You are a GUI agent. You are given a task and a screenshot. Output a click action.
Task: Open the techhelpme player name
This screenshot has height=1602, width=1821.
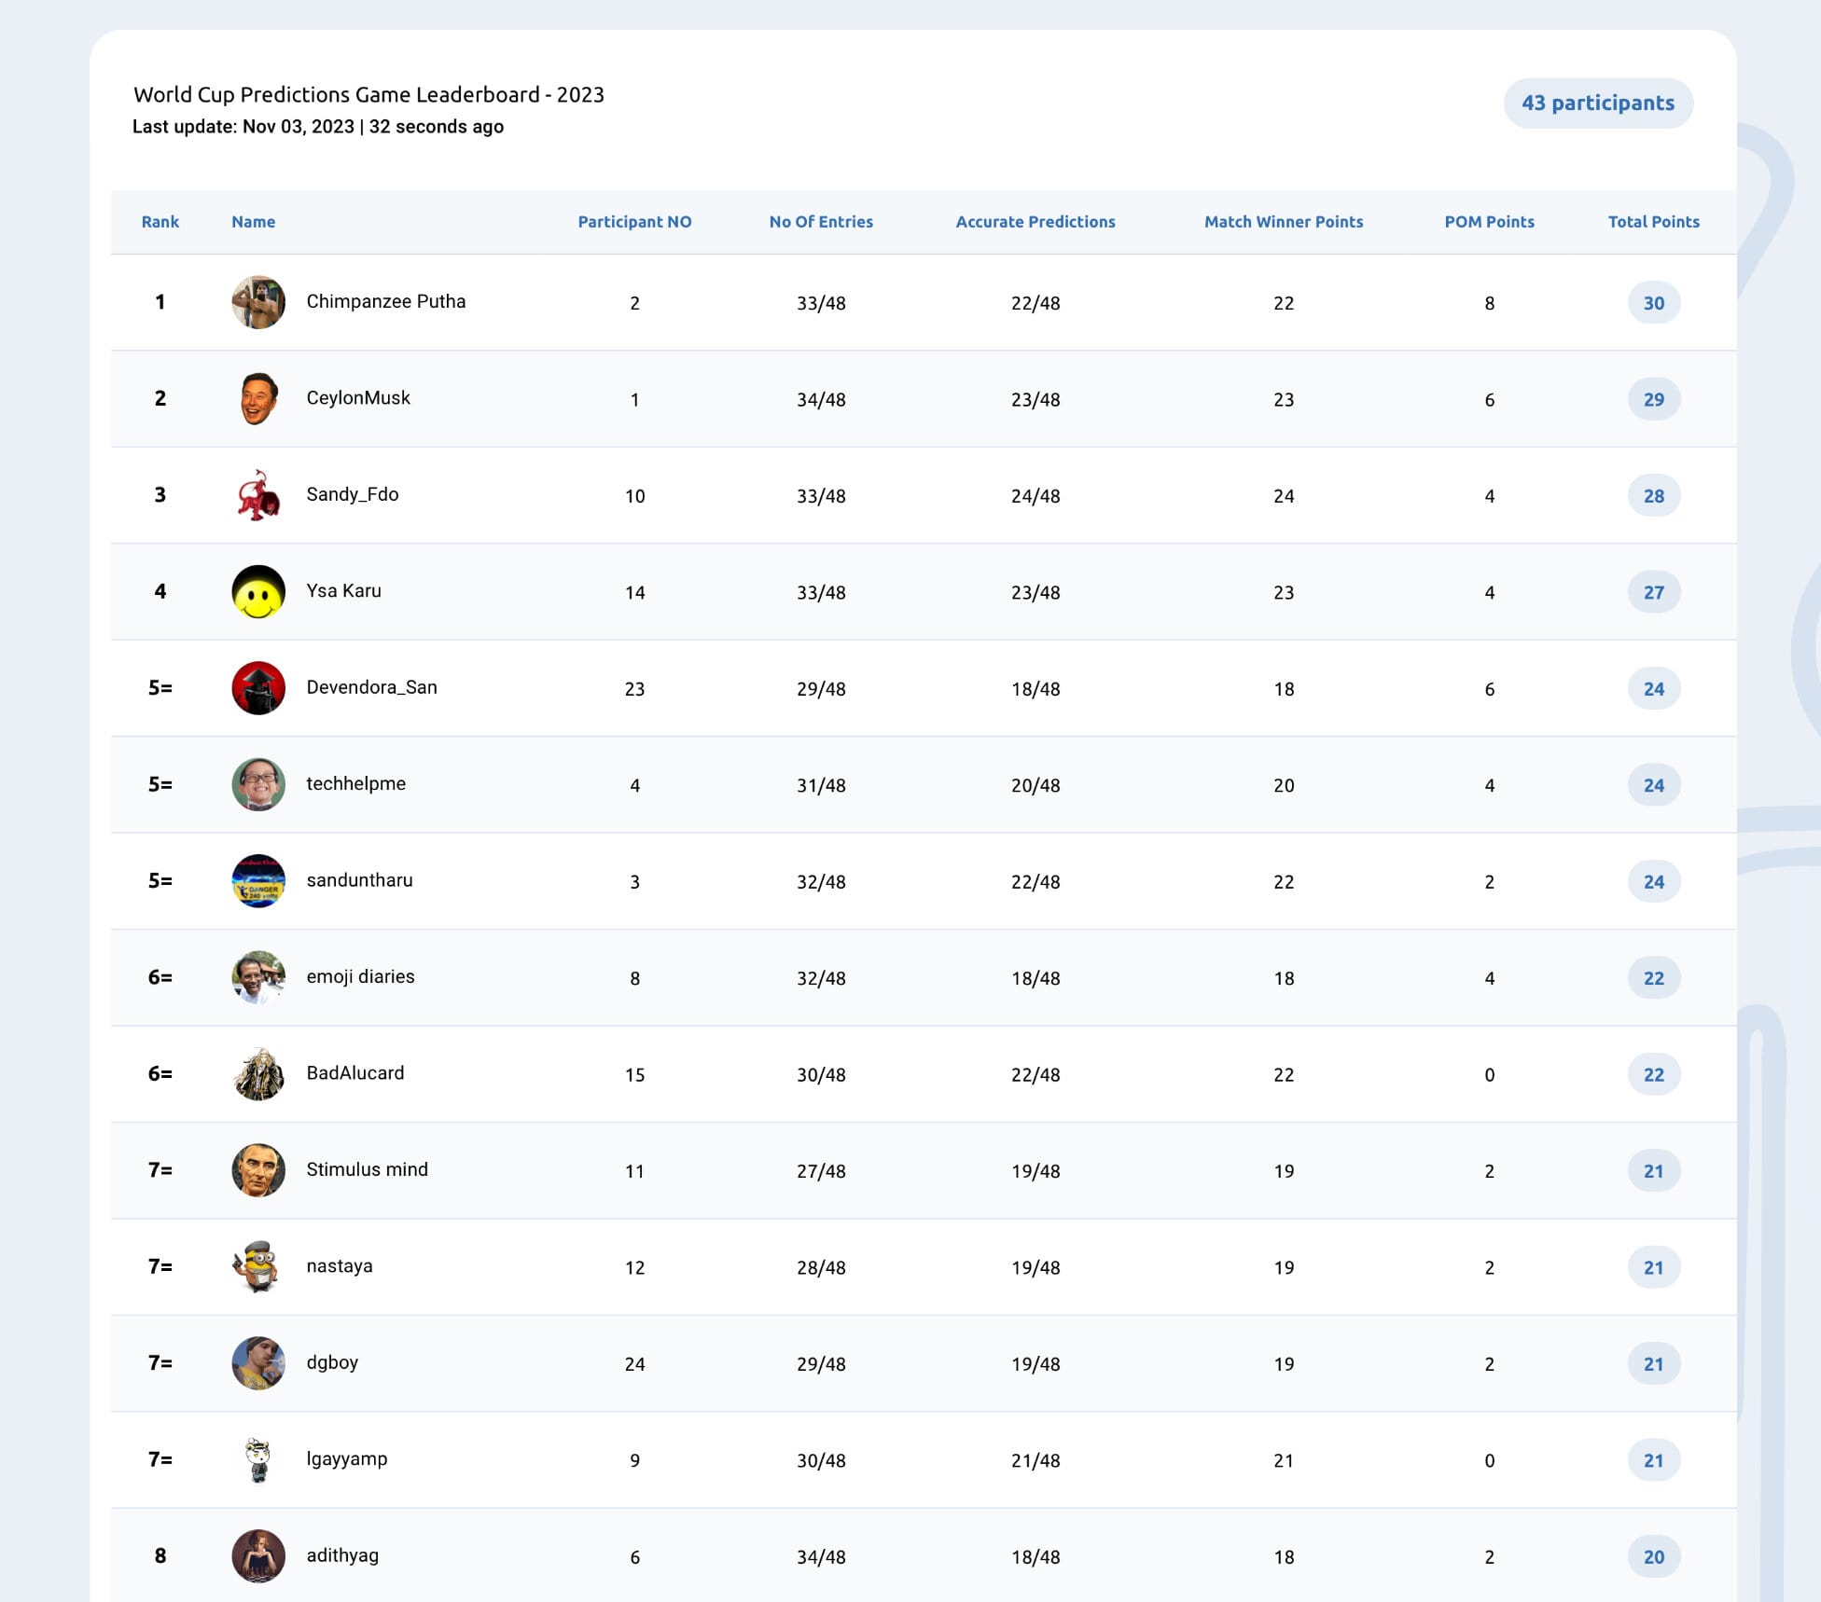[x=355, y=783]
